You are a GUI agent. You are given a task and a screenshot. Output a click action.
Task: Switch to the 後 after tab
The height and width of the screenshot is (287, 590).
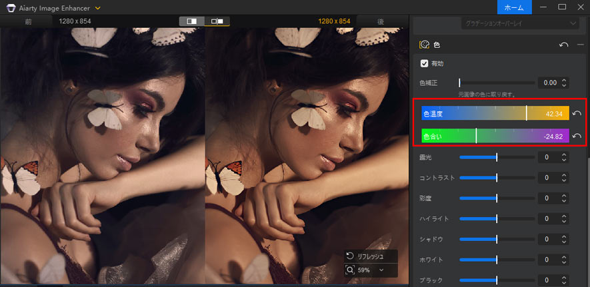coord(381,21)
